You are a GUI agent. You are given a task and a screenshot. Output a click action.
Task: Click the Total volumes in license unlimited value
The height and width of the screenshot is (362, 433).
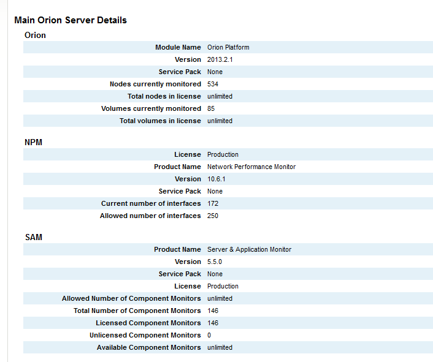click(220, 121)
